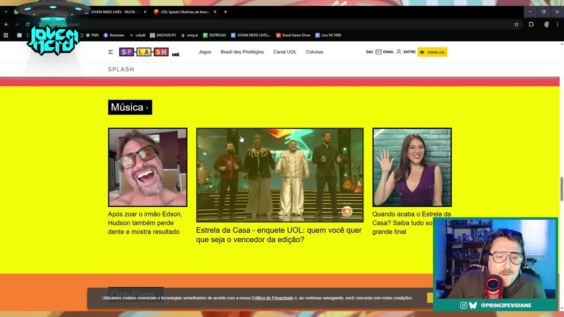Open the Extensions puzzle icon
Viewport: 564px width, 317px height.
[531, 24]
